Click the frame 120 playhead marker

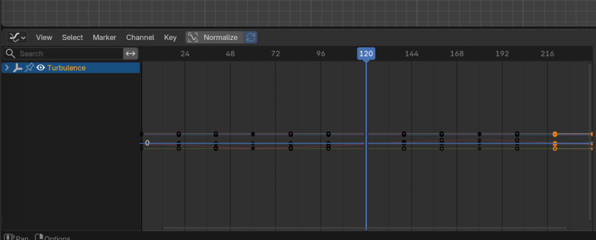366,54
